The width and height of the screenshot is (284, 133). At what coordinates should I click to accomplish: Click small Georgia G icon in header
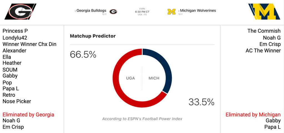click(x=113, y=12)
